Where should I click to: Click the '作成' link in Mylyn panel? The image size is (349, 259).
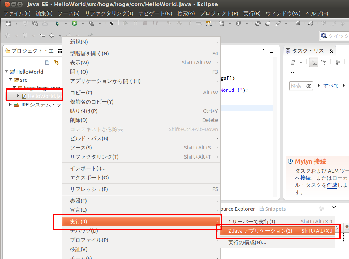point(332,185)
